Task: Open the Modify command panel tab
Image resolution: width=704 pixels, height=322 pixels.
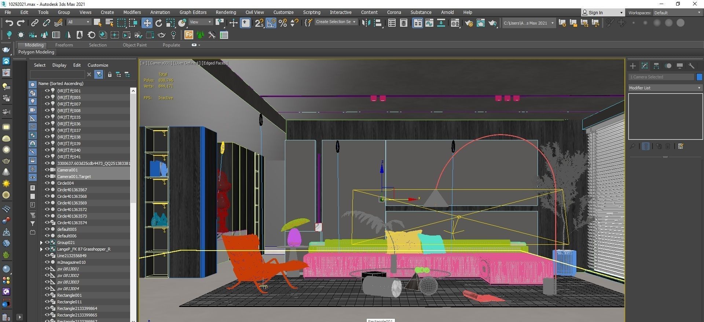Action: pos(645,66)
